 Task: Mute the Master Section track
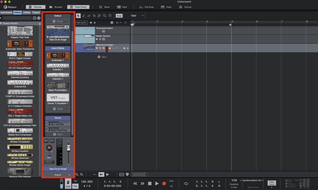click(x=97, y=39)
